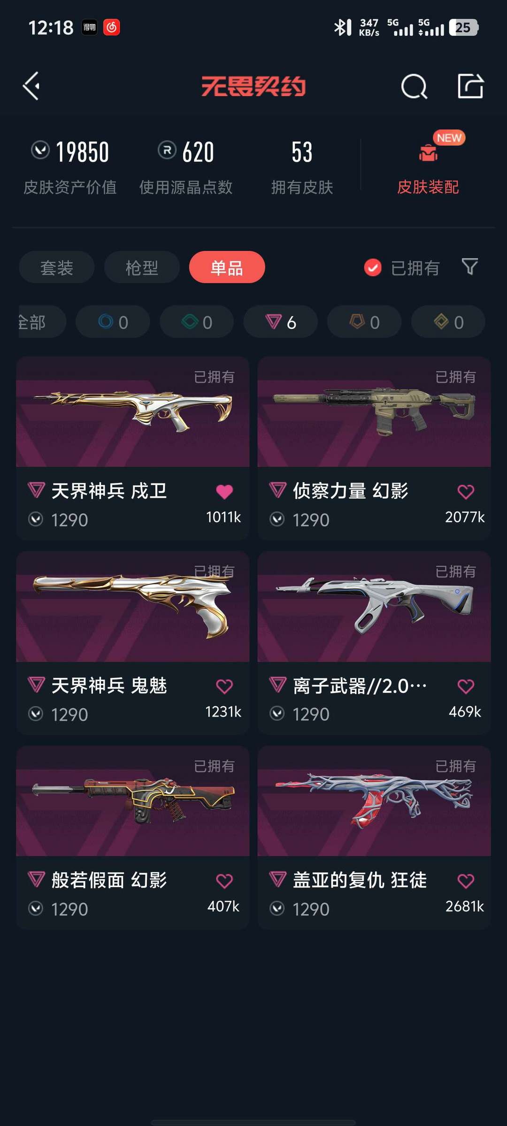
Task: Open 皮肤装配 with NEW badge
Action: (x=428, y=164)
